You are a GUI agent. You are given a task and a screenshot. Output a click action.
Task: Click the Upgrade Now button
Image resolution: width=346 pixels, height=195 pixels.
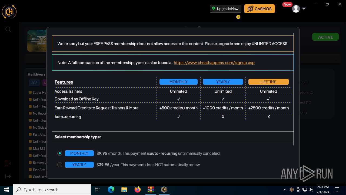click(x=225, y=9)
